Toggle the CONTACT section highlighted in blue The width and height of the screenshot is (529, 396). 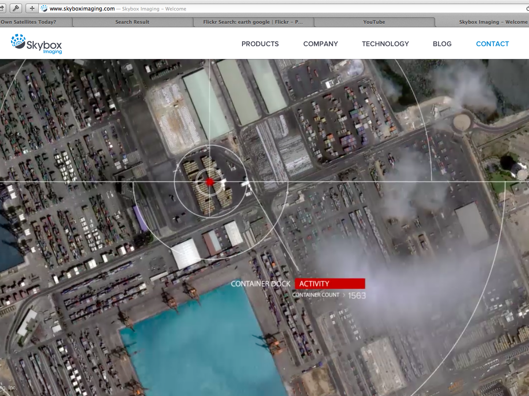click(492, 44)
